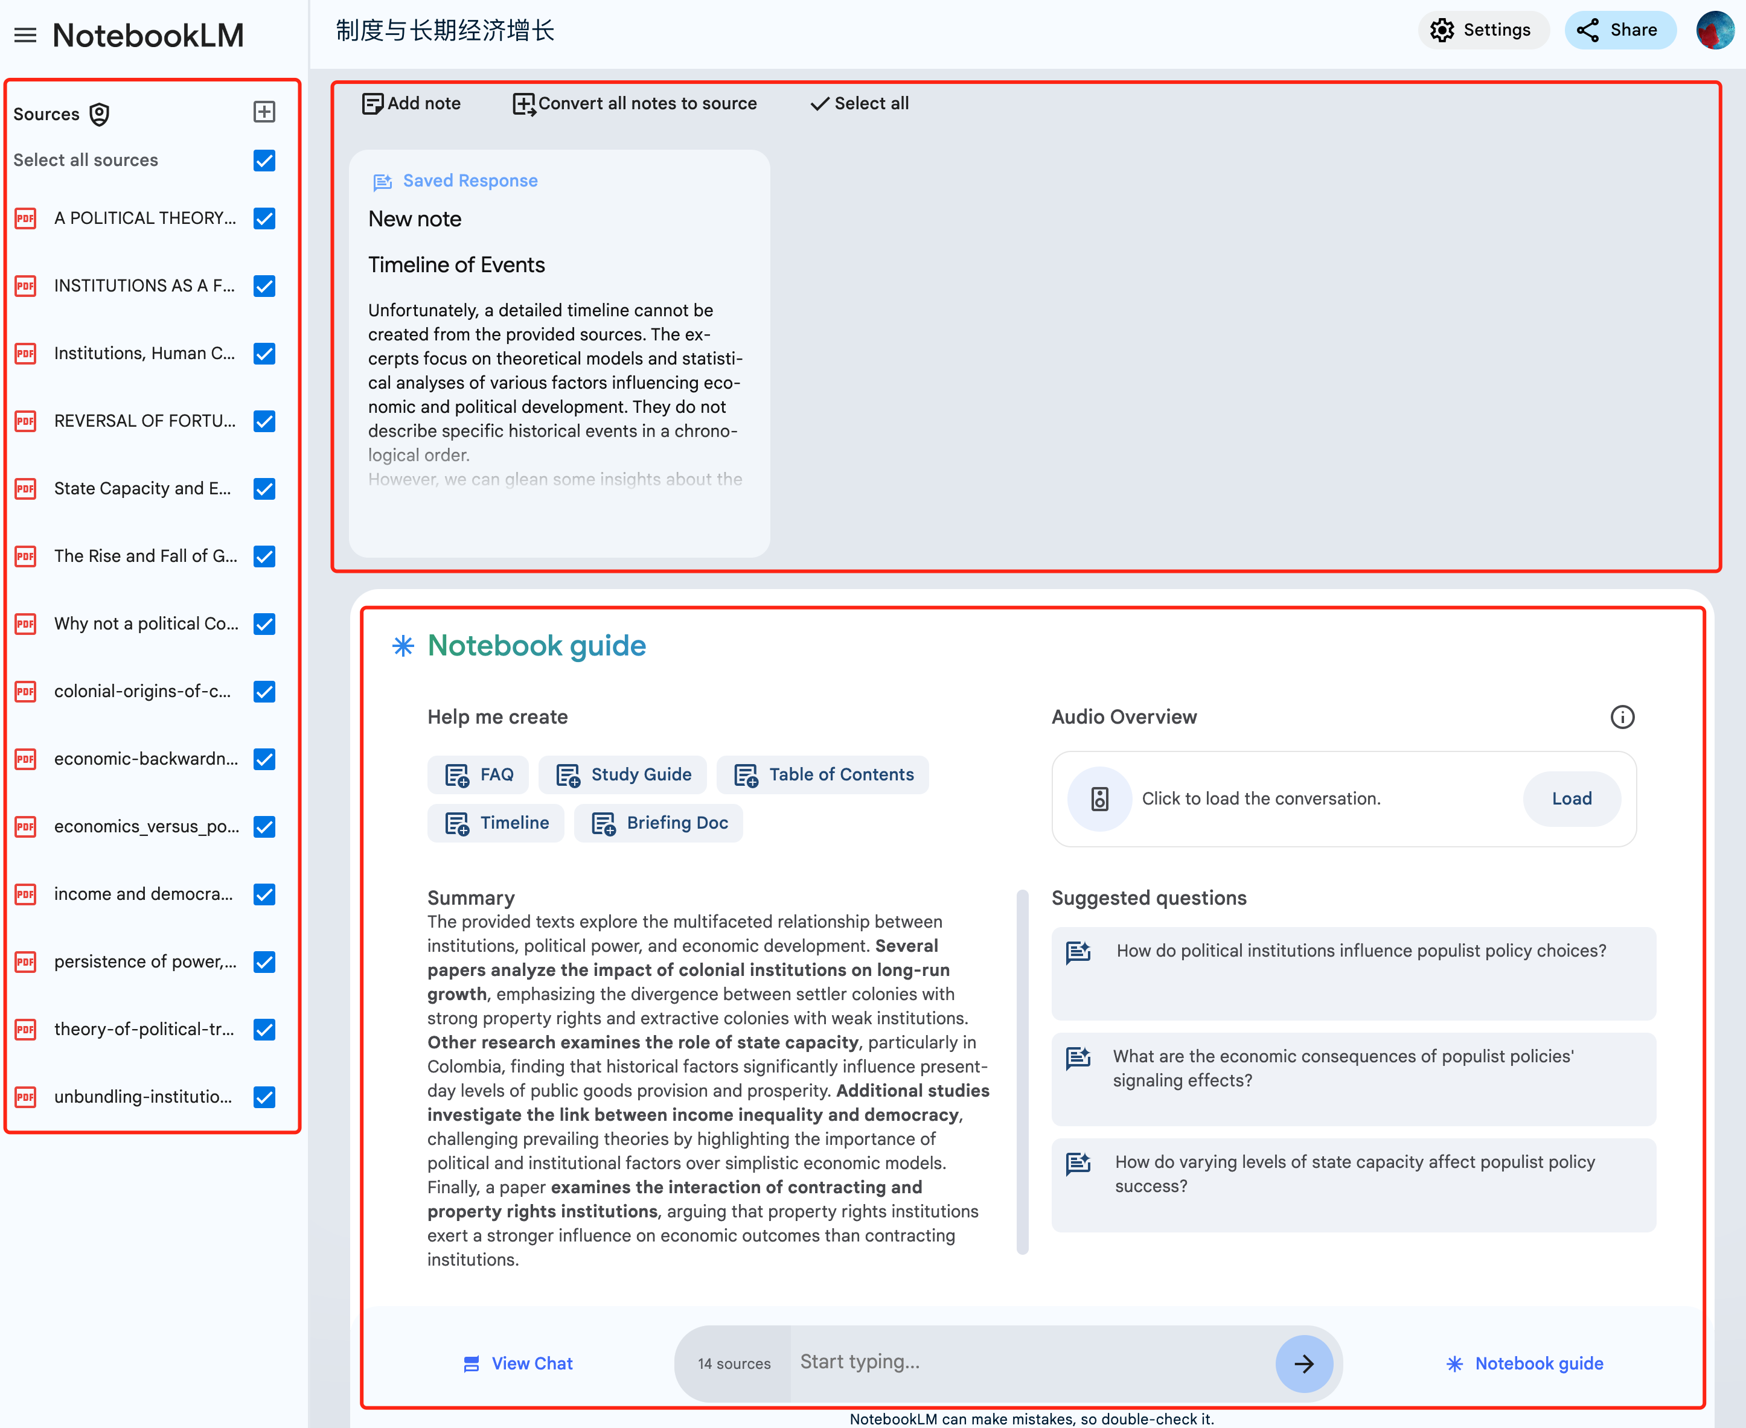
Task: Click icon beside state capacity question
Action: click(1078, 1164)
